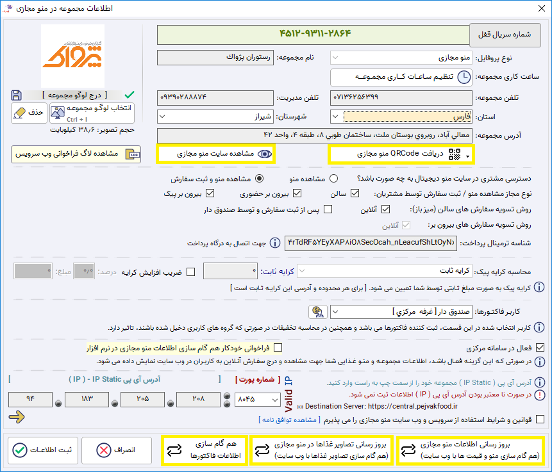The height and width of the screenshot is (472, 552).
Task: Click the نام مجموعه input field
Action: 215,58
